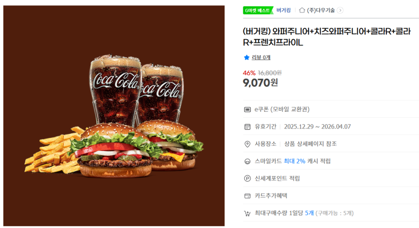Viewport: 419px width, 228px height.
Task: Open the 버거킹 brand link
Action: (x=283, y=10)
